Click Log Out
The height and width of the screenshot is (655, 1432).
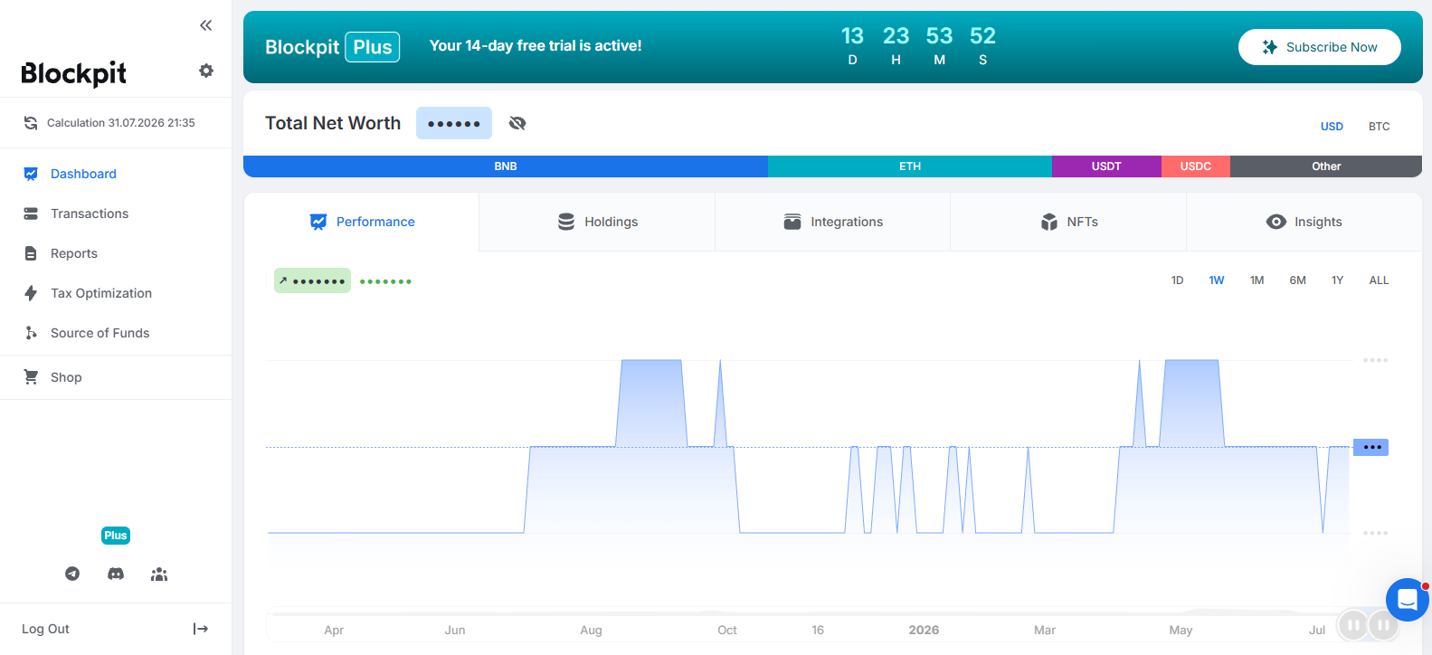click(45, 629)
